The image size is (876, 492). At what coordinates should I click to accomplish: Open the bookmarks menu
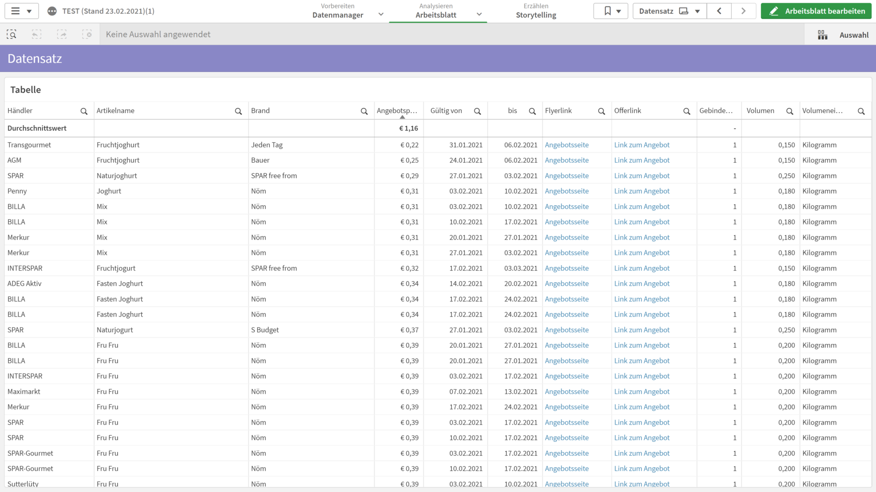(611, 11)
